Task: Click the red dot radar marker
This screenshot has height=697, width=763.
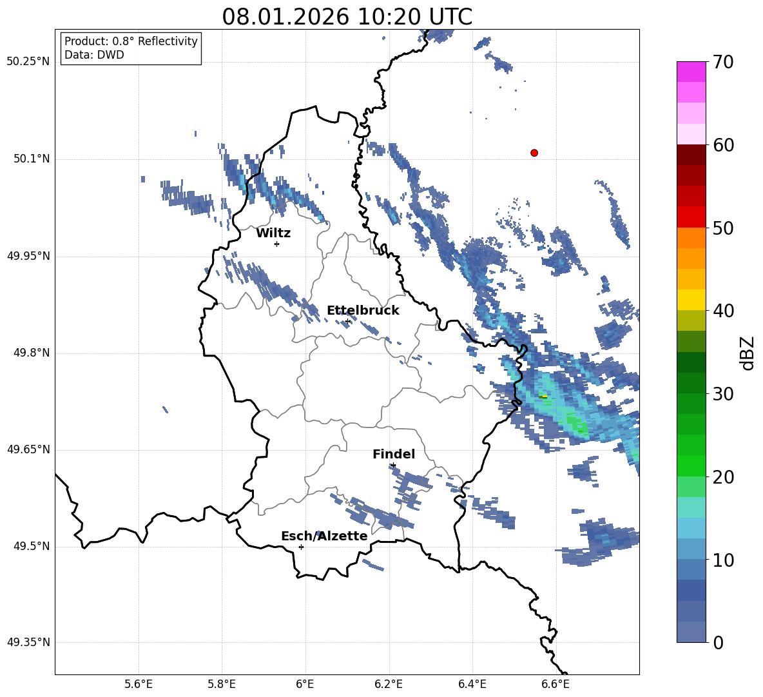Action: (x=534, y=153)
